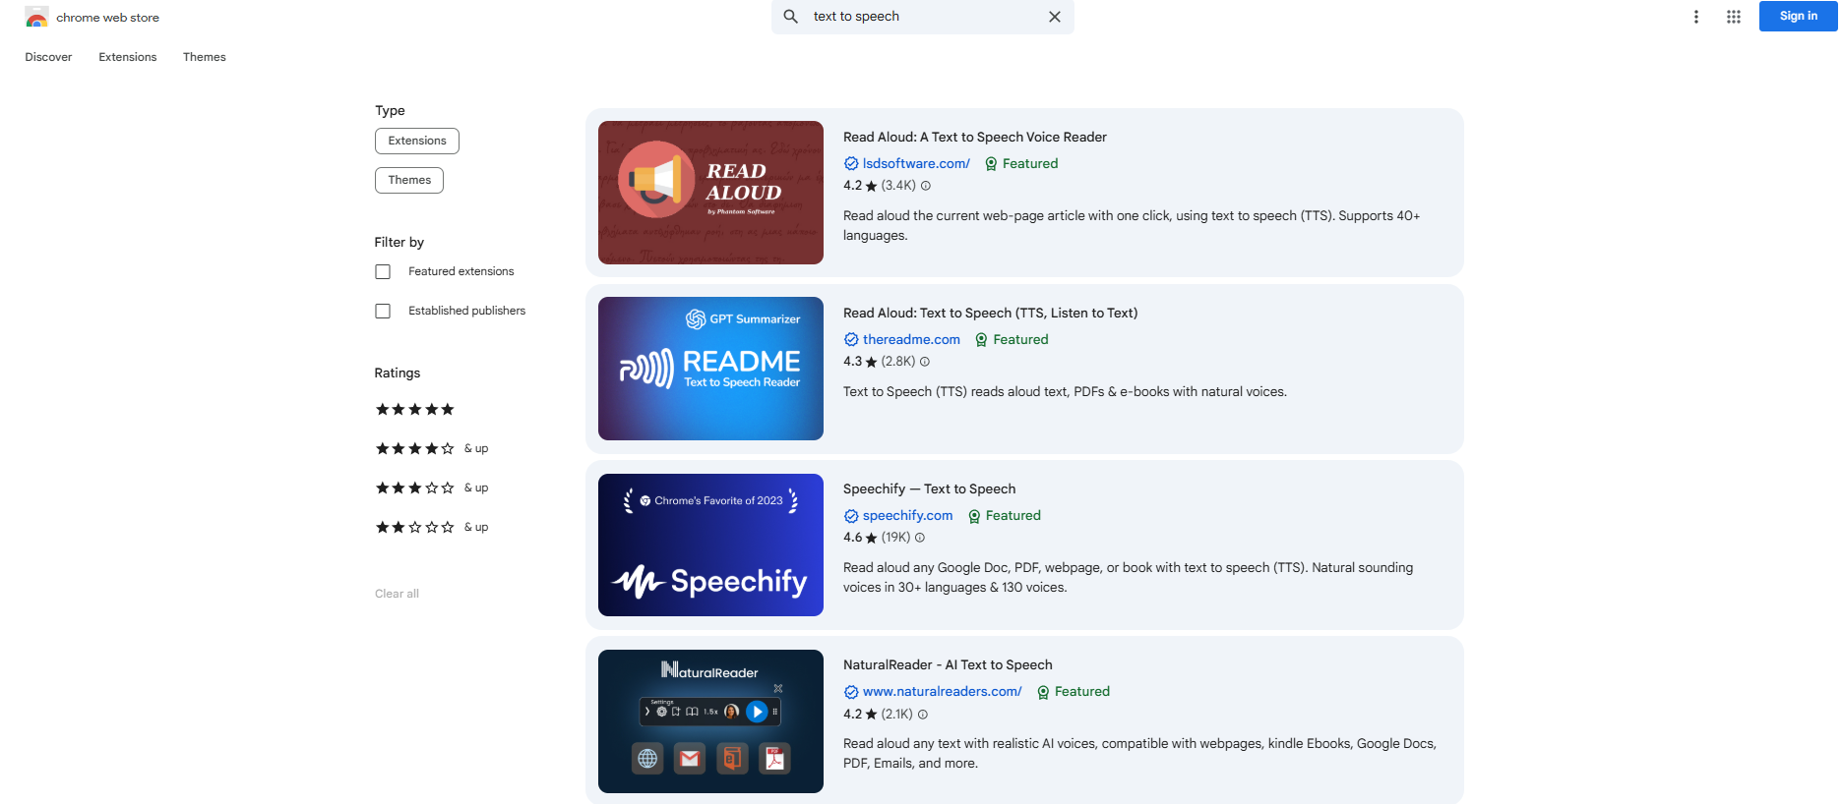Viewport: 1842px width, 804px height.
Task: Click the Sign in button
Action: (x=1798, y=17)
